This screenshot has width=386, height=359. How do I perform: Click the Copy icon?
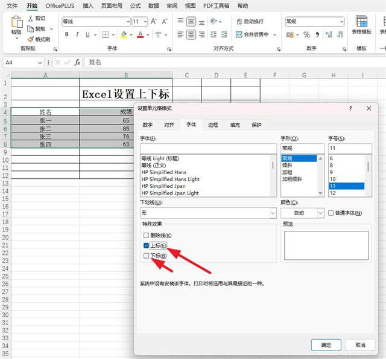coord(30,29)
